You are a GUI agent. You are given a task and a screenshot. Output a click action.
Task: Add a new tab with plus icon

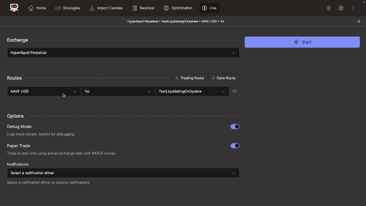(359, 21)
